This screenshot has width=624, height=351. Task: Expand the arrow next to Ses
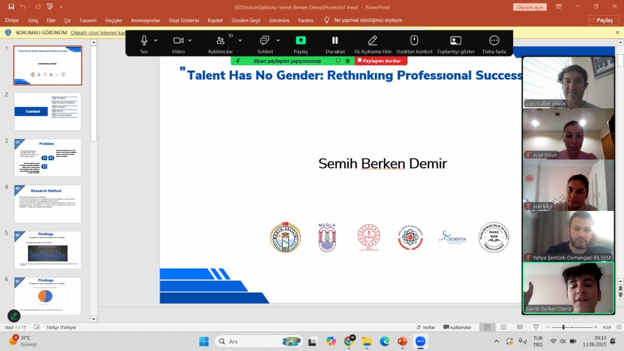pos(156,40)
